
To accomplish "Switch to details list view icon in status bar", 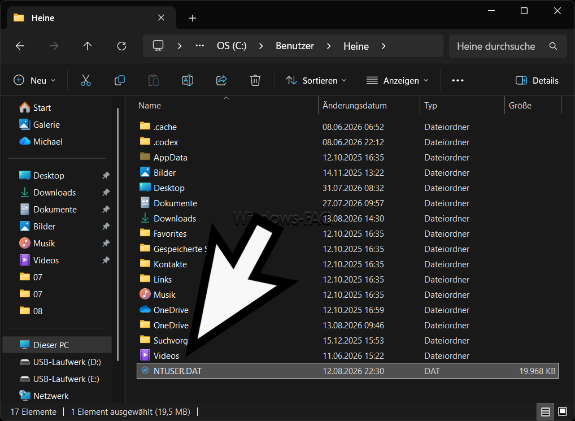I will pyautogui.click(x=545, y=412).
